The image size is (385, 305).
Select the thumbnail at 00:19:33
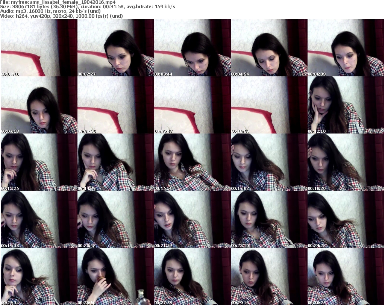click(x=39, y=220)
